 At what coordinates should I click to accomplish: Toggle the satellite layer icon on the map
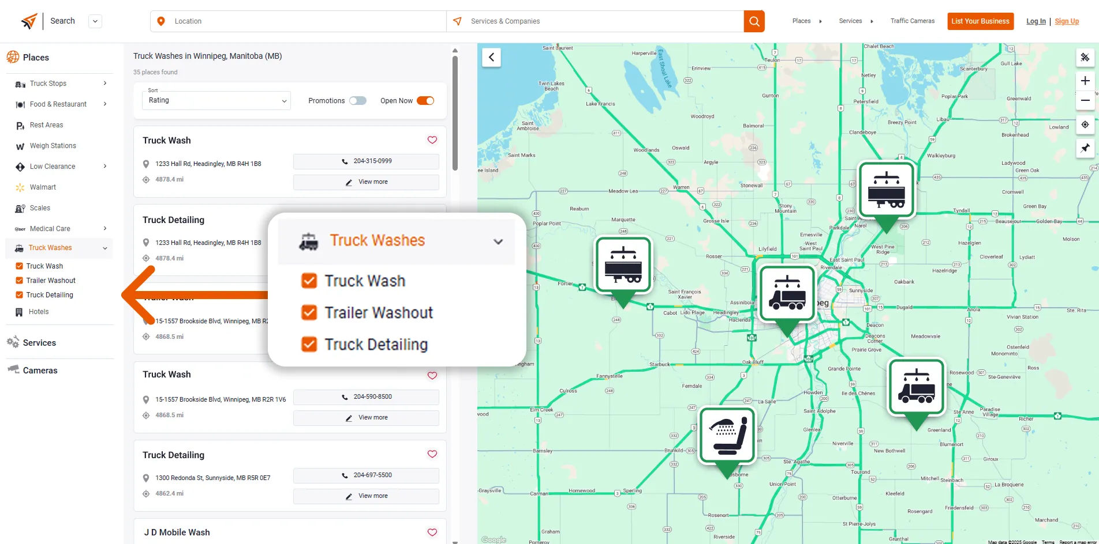click(x=1085, y=57)
